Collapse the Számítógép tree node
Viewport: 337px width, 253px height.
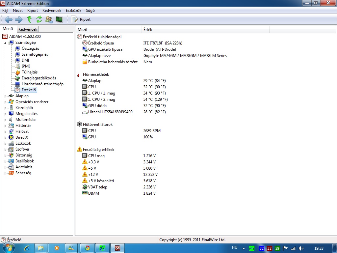[x=5, y=43]
